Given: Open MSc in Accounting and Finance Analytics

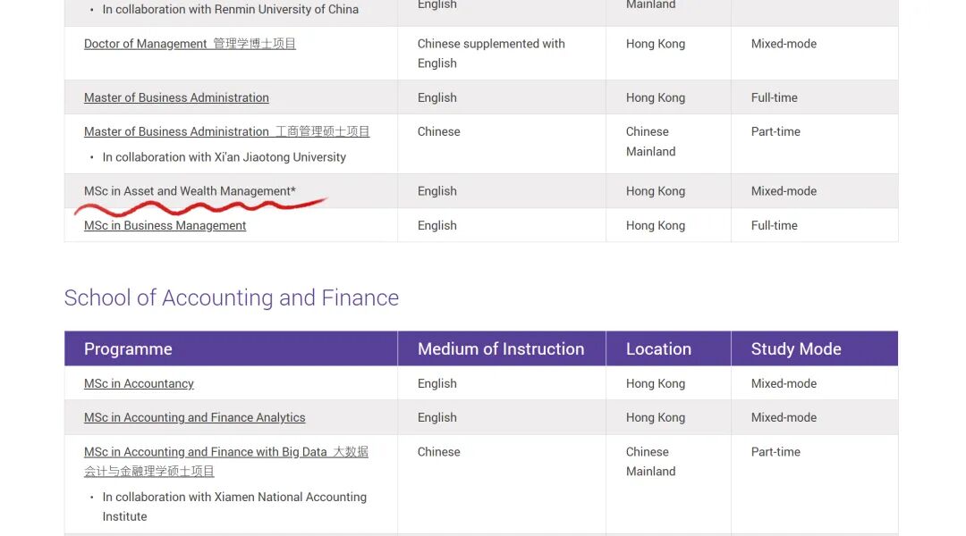Looking at the screenshot, I should pyautogui.click(x=194, y=417).
